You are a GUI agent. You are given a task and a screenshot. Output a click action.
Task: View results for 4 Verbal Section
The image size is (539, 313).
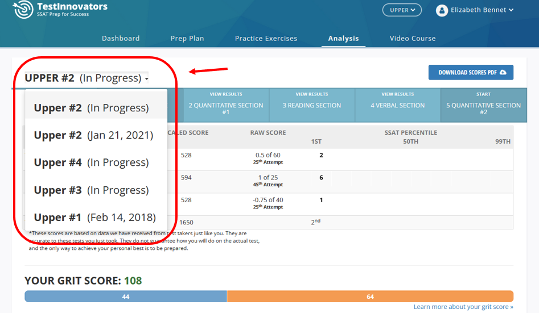pyautogui.click(x=398, y=105)
